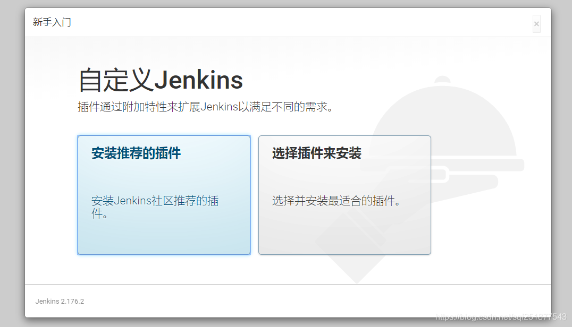
Task: Close the 新手入门 dialog with ×
Action: tap(536, 24)
